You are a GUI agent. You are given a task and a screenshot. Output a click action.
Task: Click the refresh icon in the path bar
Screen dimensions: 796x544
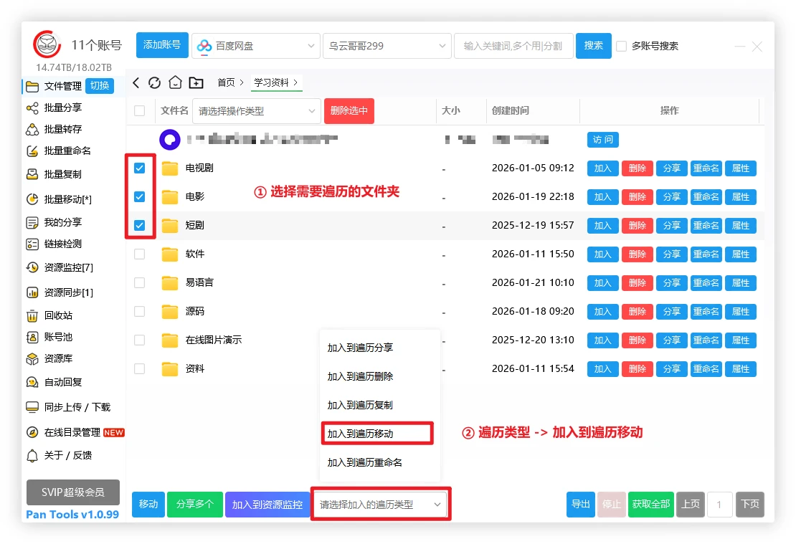pyautogui.click(x=155, y=82)
